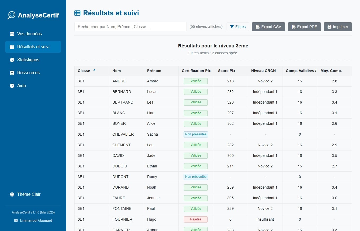Click score 300 in DAVID Jade row
Screen dimensions: 360x231
click(231, 156)
